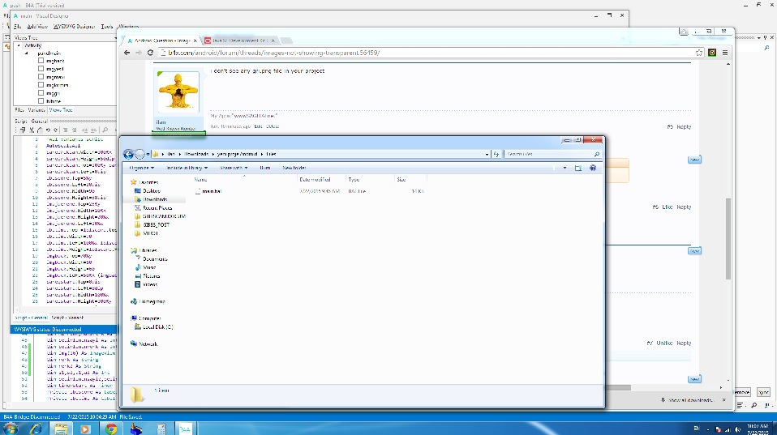Open Chrome from the taskbar
The height and width of the screenshot is (435, 777).
pyautogui.click(x=111, y=429)
